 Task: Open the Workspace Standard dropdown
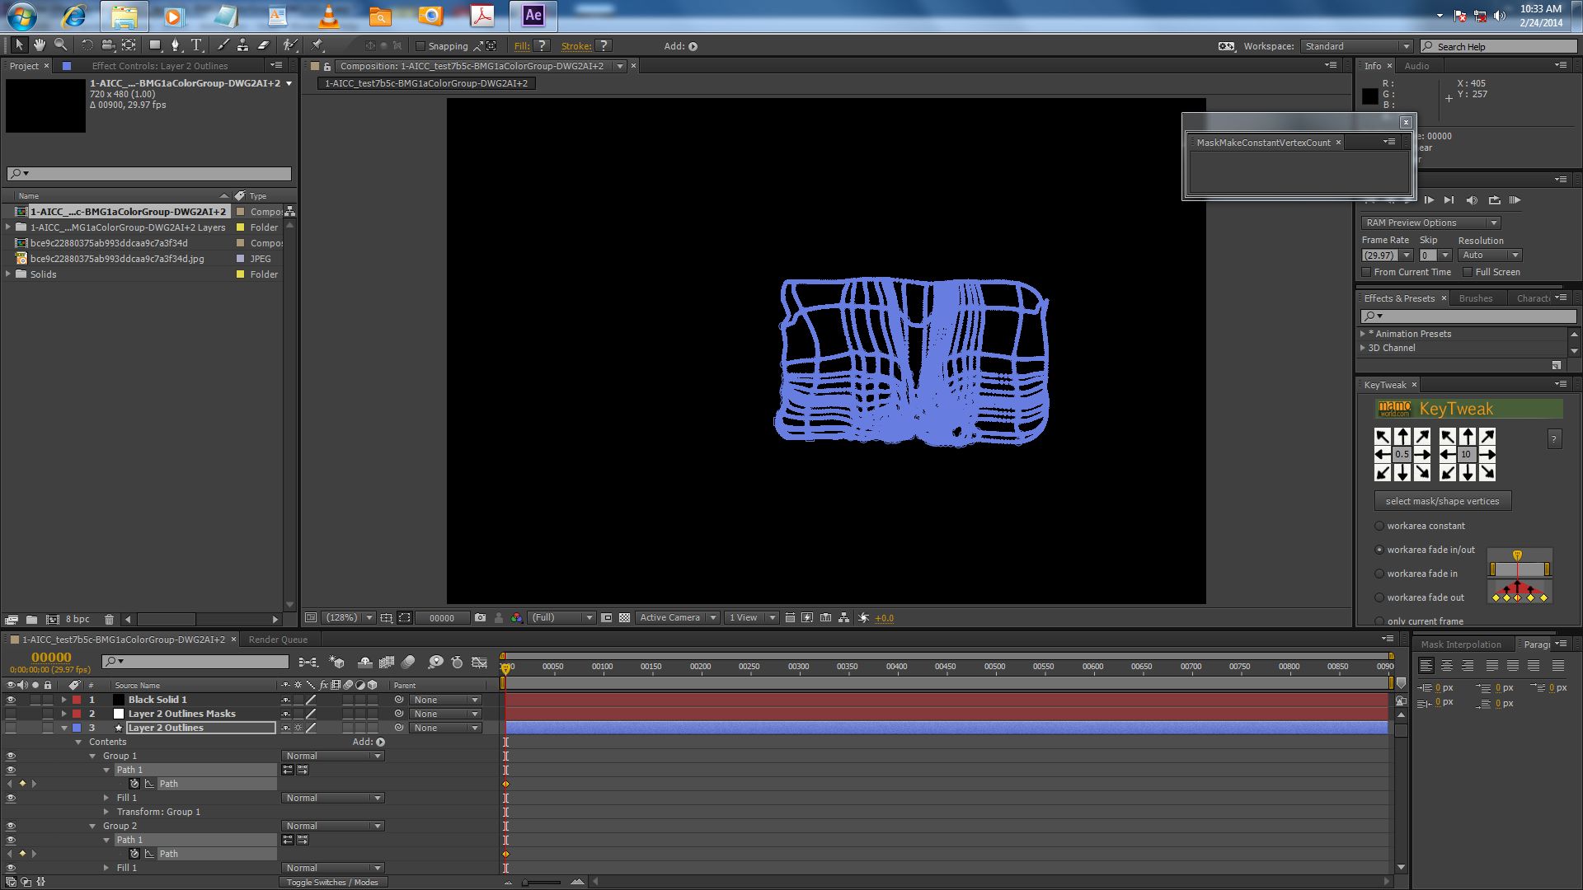1356,46
